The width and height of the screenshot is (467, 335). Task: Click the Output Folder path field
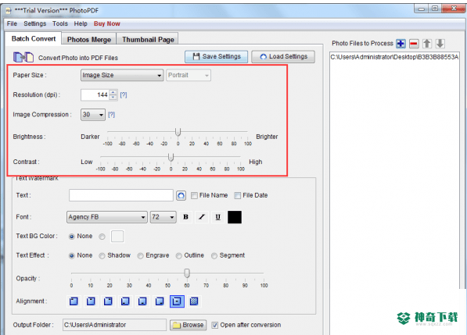(x=114, y=325)
